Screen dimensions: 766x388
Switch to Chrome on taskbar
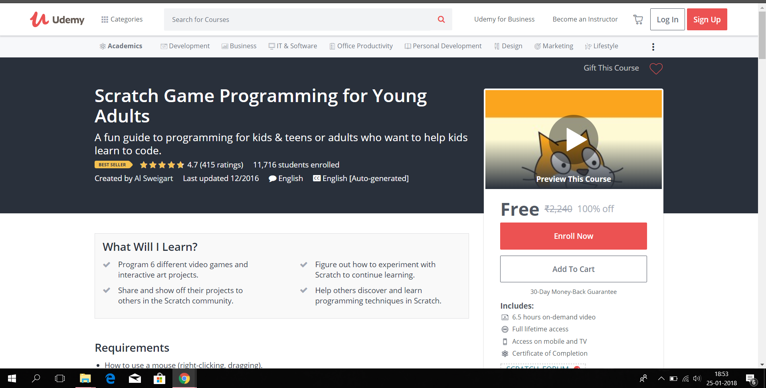tap(184, 378)
